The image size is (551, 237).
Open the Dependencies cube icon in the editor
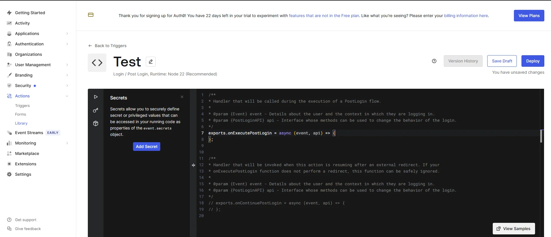coord(96,123)
